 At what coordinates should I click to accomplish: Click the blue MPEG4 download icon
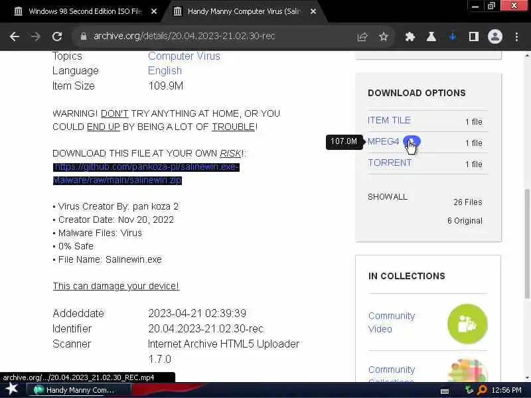(412, 141)
